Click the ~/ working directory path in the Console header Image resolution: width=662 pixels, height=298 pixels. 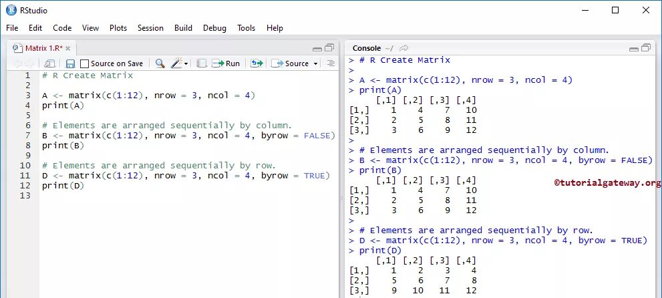point(389,49)
